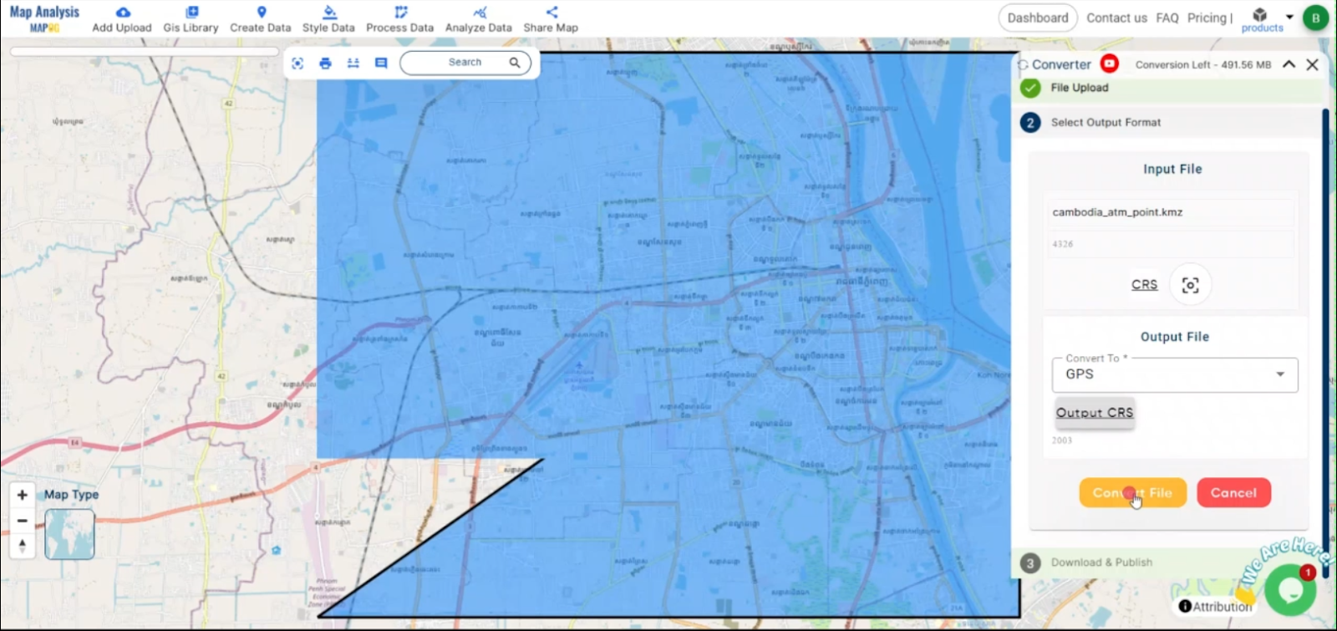
Task: Close the Converter panel
Action: [1313, 64]
